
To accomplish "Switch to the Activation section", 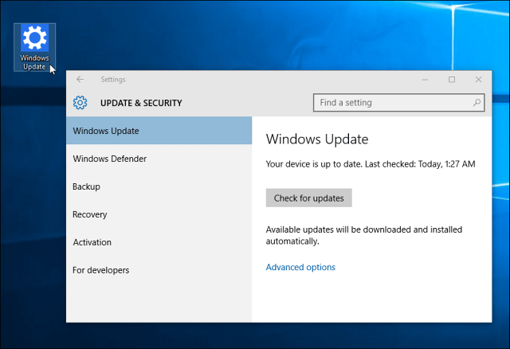I will point(159,242).
